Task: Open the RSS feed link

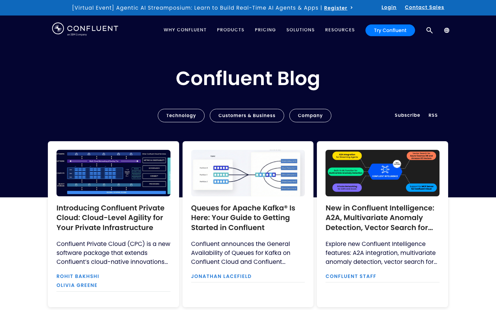Action: 433,115
